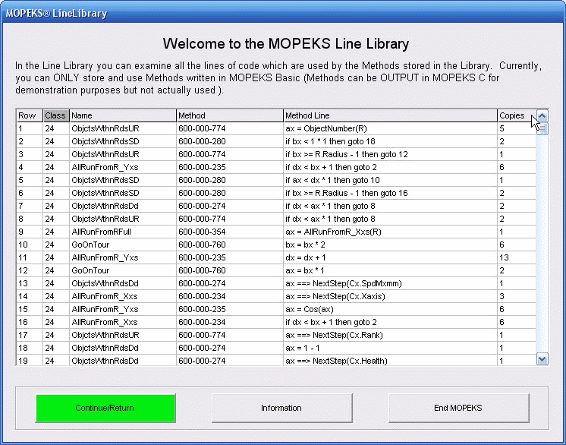The height and width of the screenshot is (445, 566).
Task: Select 'if bx >= R.Radius - 1 then goto 16'
Action: coord(390,193)
